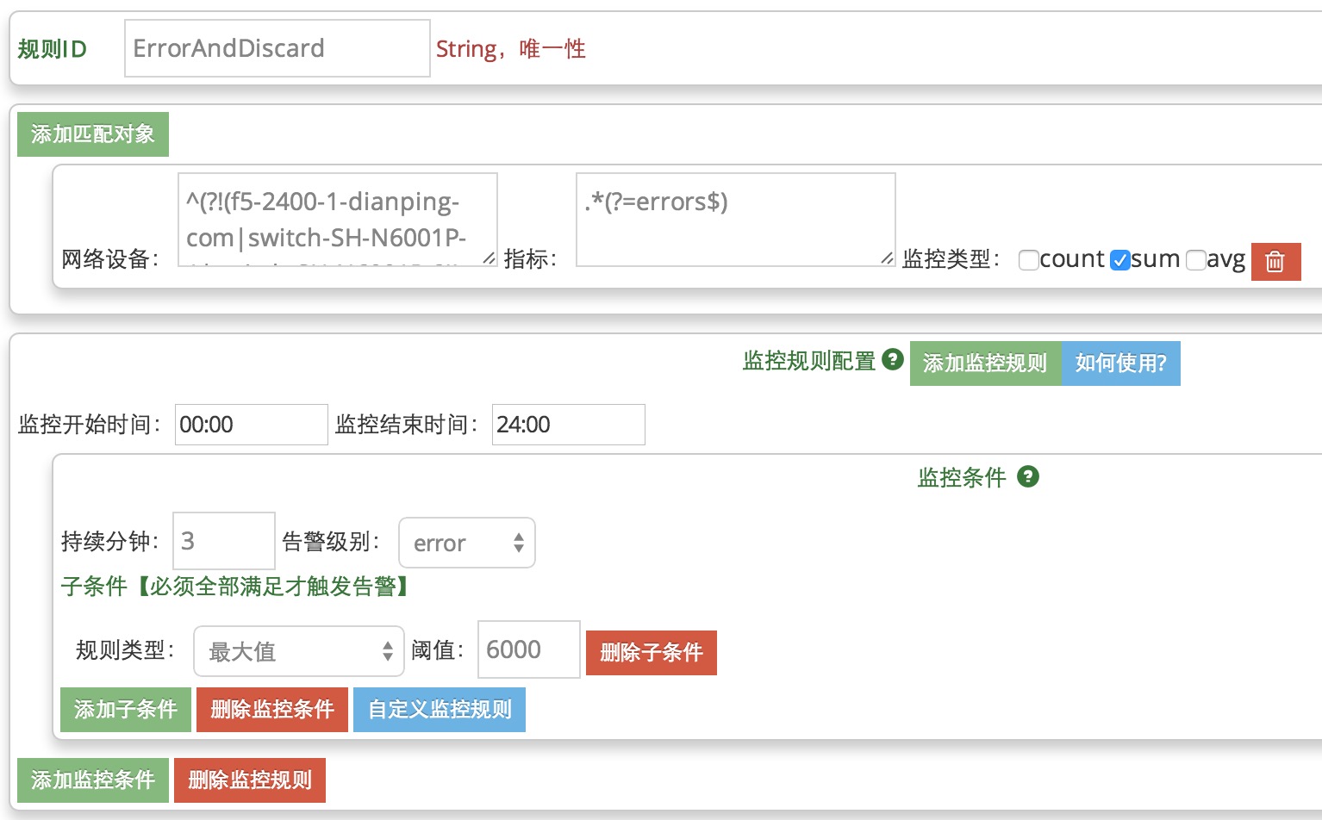Click help icon beside 监控规则配置

click(x=894, y=359)
